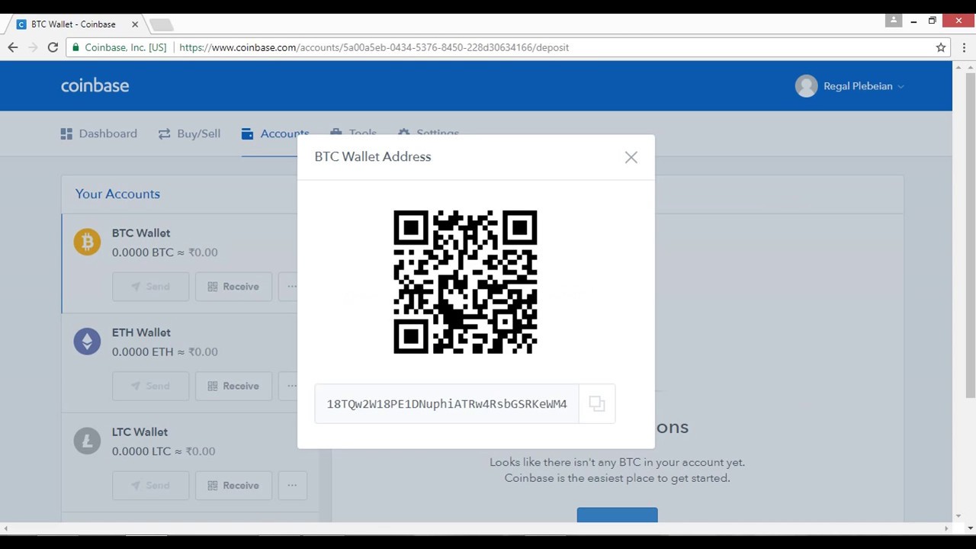Click the Litecoin coin icon
976x549 pixels.
pos(87,441)
